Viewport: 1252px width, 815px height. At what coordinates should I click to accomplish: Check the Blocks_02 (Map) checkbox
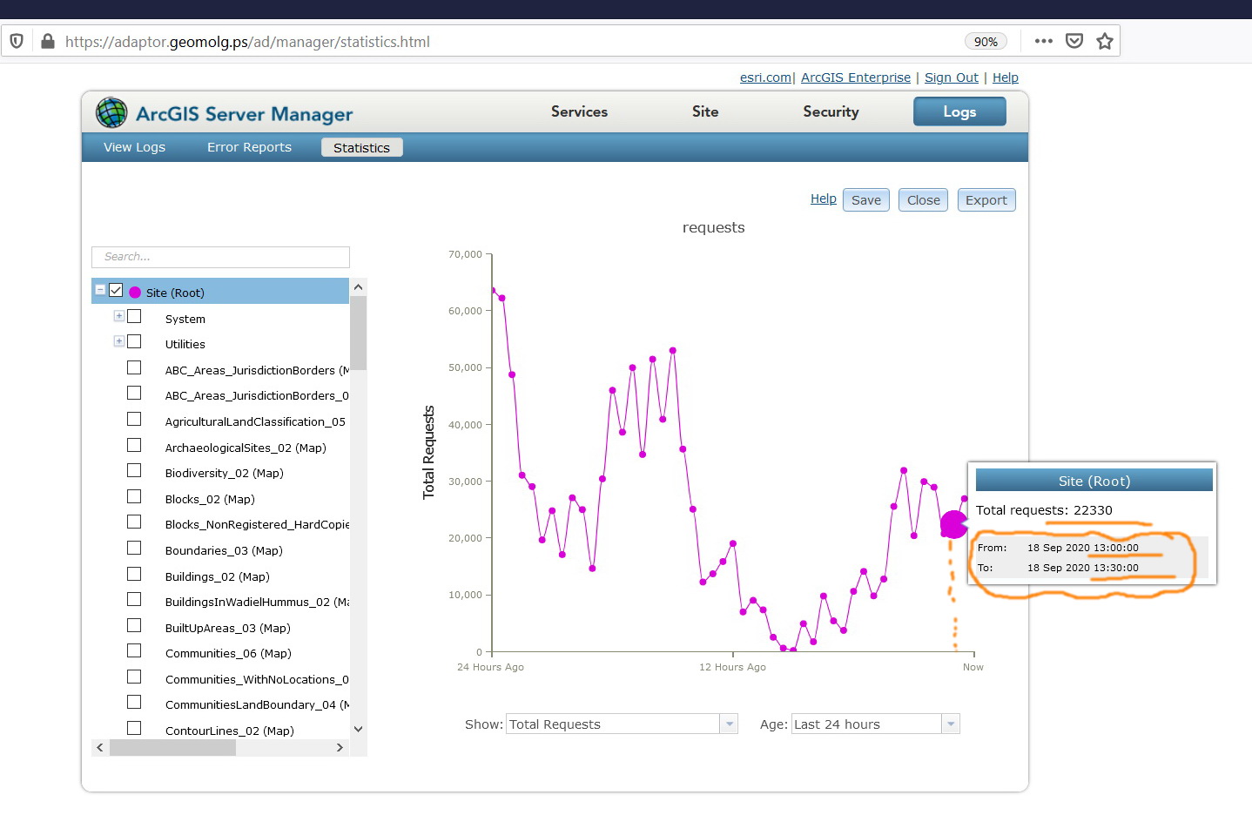click(134, 496)
